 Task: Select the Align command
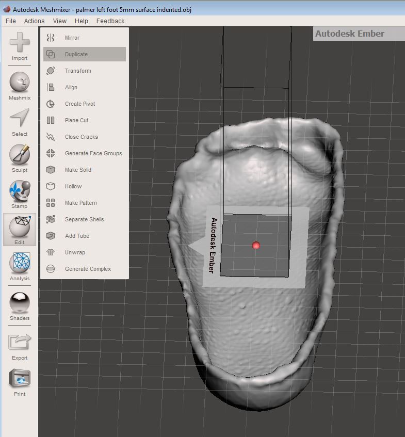(85, 87)
